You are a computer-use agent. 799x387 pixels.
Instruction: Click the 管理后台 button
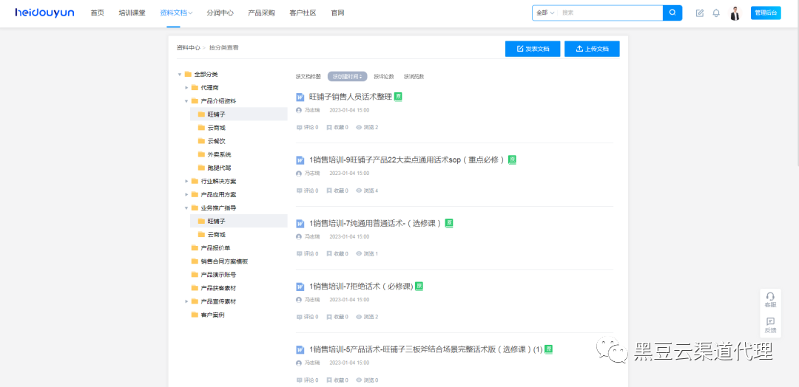pos(766,13)
